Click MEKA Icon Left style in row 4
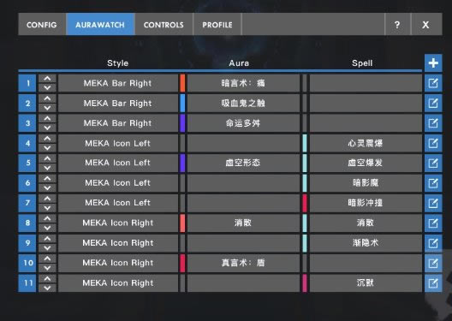 pos(118,143)
